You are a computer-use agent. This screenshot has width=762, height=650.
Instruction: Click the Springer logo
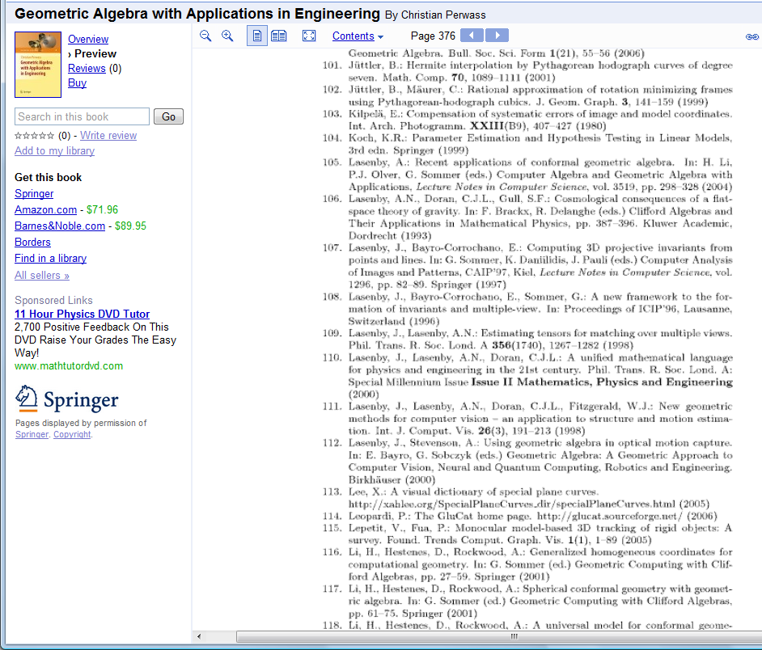(x=67, y=399)
